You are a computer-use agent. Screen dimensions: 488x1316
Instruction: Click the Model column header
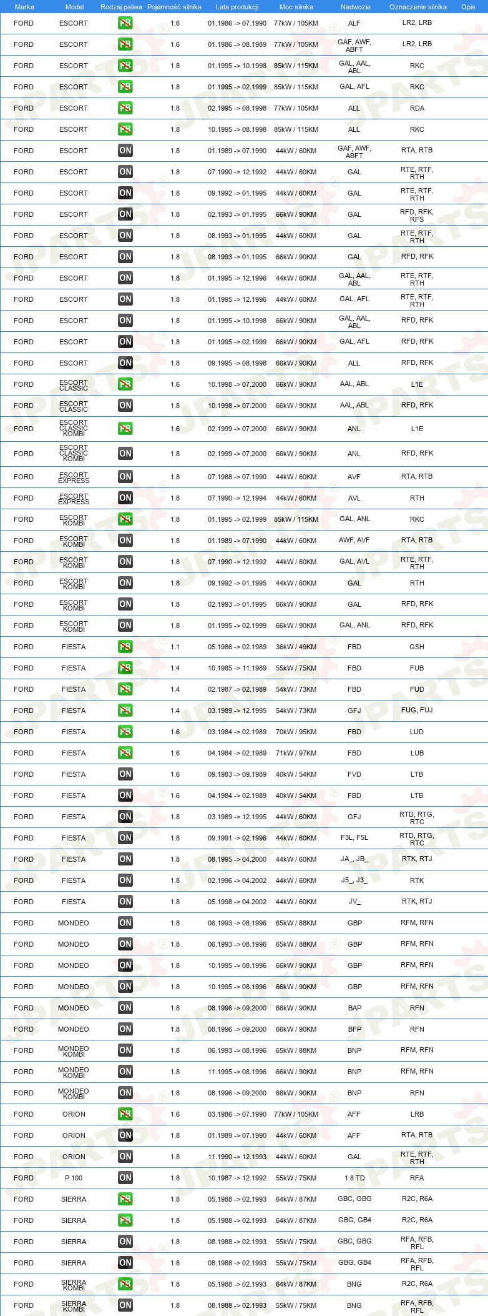point(74,7)
